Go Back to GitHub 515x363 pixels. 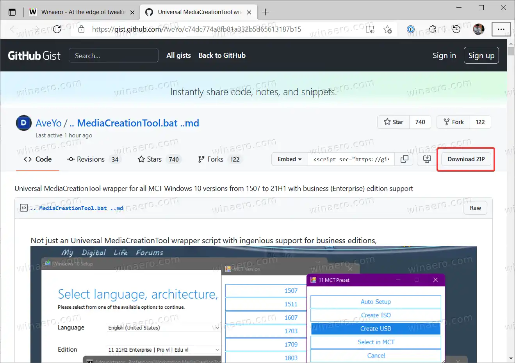tap(222, 55)
